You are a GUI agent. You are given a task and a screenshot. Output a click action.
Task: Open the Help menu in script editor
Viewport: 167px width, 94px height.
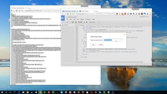(93, 19)
